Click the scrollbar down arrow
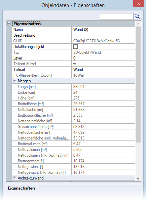The width and height of the screenshot is (146, 201). (x=138, y=178)
